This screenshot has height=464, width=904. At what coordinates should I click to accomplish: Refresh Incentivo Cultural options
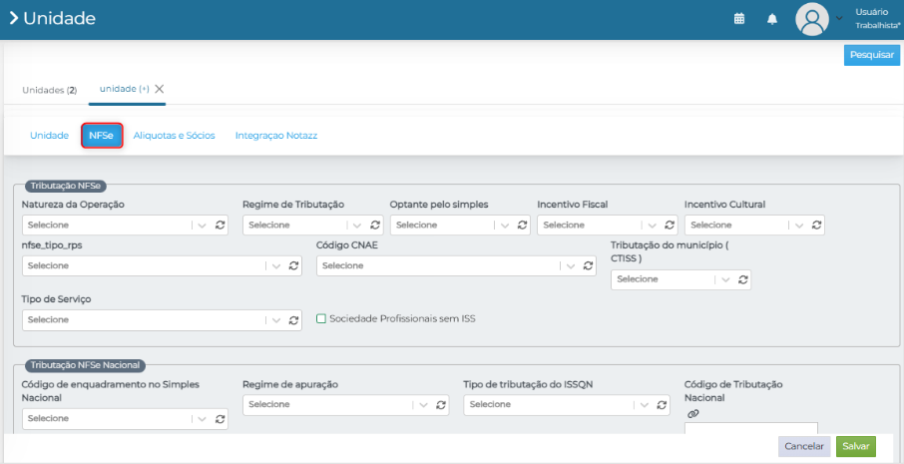(816, 225)
